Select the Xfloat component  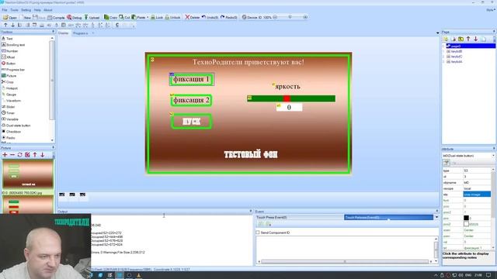pos(9,57)
